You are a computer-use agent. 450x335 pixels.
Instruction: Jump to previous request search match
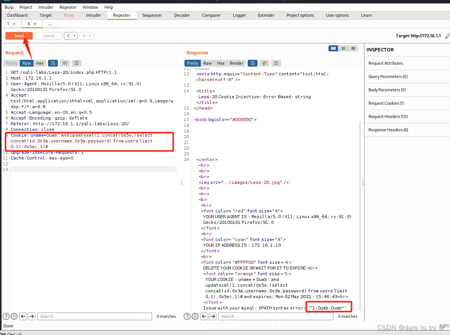point(24,316)
